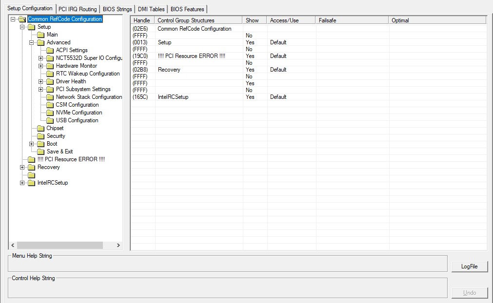The image size is (493, 303).
Task: Click the NVMe Configuration folder icon
Action: coord(50,113)
